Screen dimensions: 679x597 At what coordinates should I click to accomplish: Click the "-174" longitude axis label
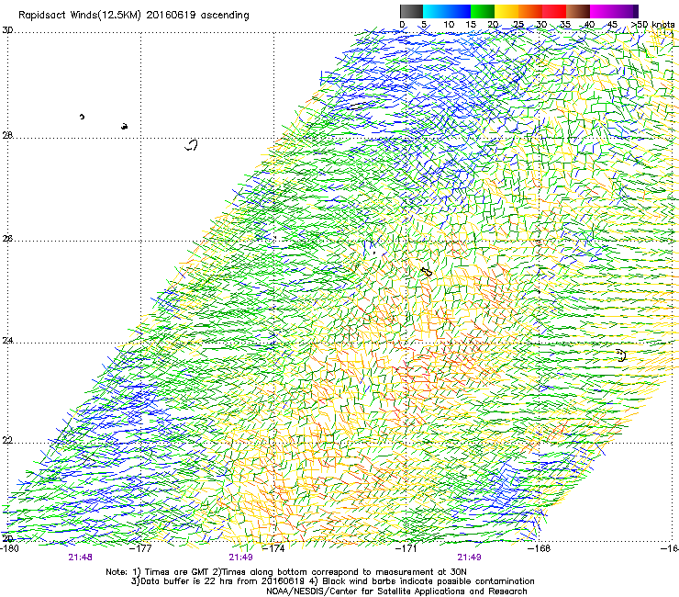coord(274,549)
